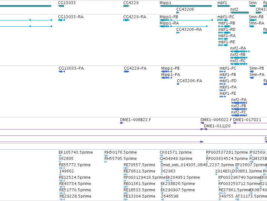Select the nxf2-PA protein glyph
Viewport: 267px width, 201px height.
coord(239,103)
